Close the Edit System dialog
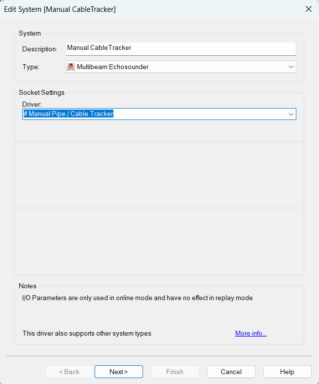Image resolution: width=319 pixels, height=384 pixels. 309,9
